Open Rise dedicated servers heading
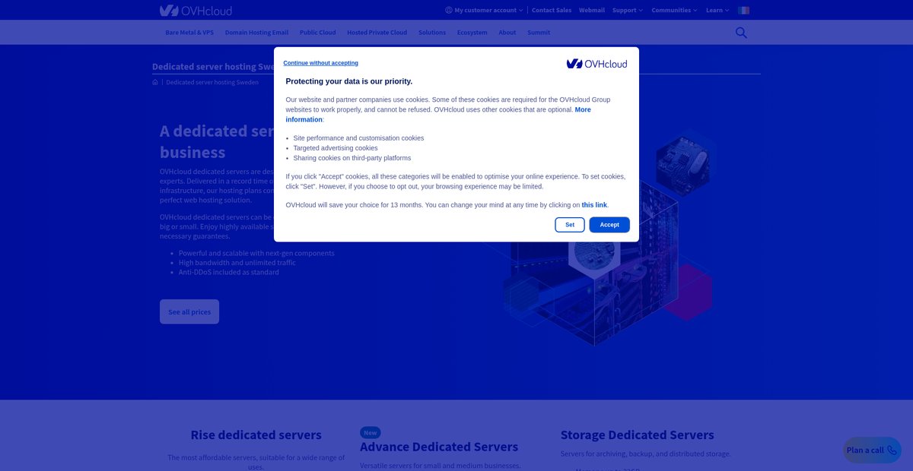Viewport: 913px width, 471px height. [256, 435]
